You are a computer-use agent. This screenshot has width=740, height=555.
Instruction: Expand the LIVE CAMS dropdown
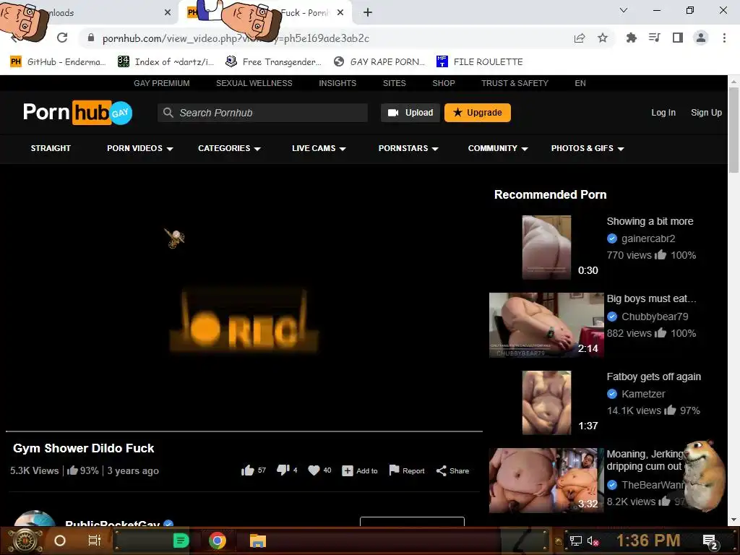tap(319, 148)
